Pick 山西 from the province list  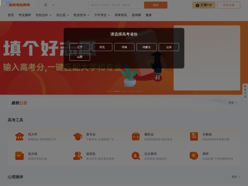tap(80, 57)
